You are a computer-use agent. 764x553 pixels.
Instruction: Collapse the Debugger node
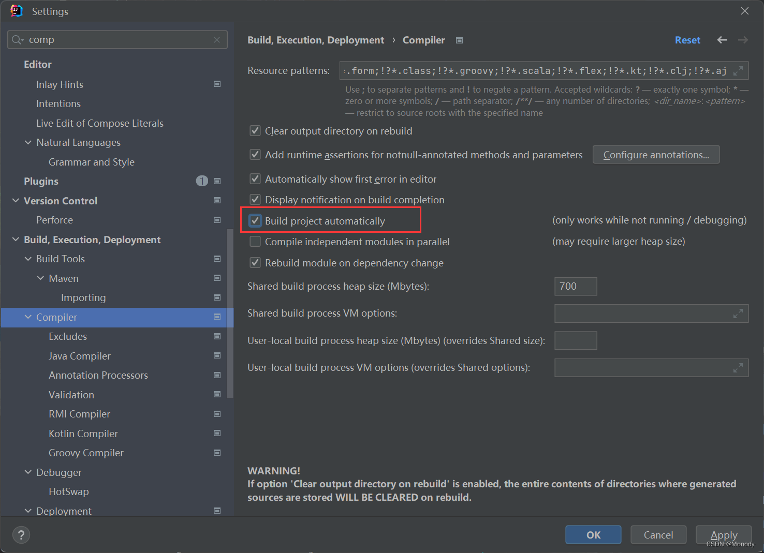(28, 472)
